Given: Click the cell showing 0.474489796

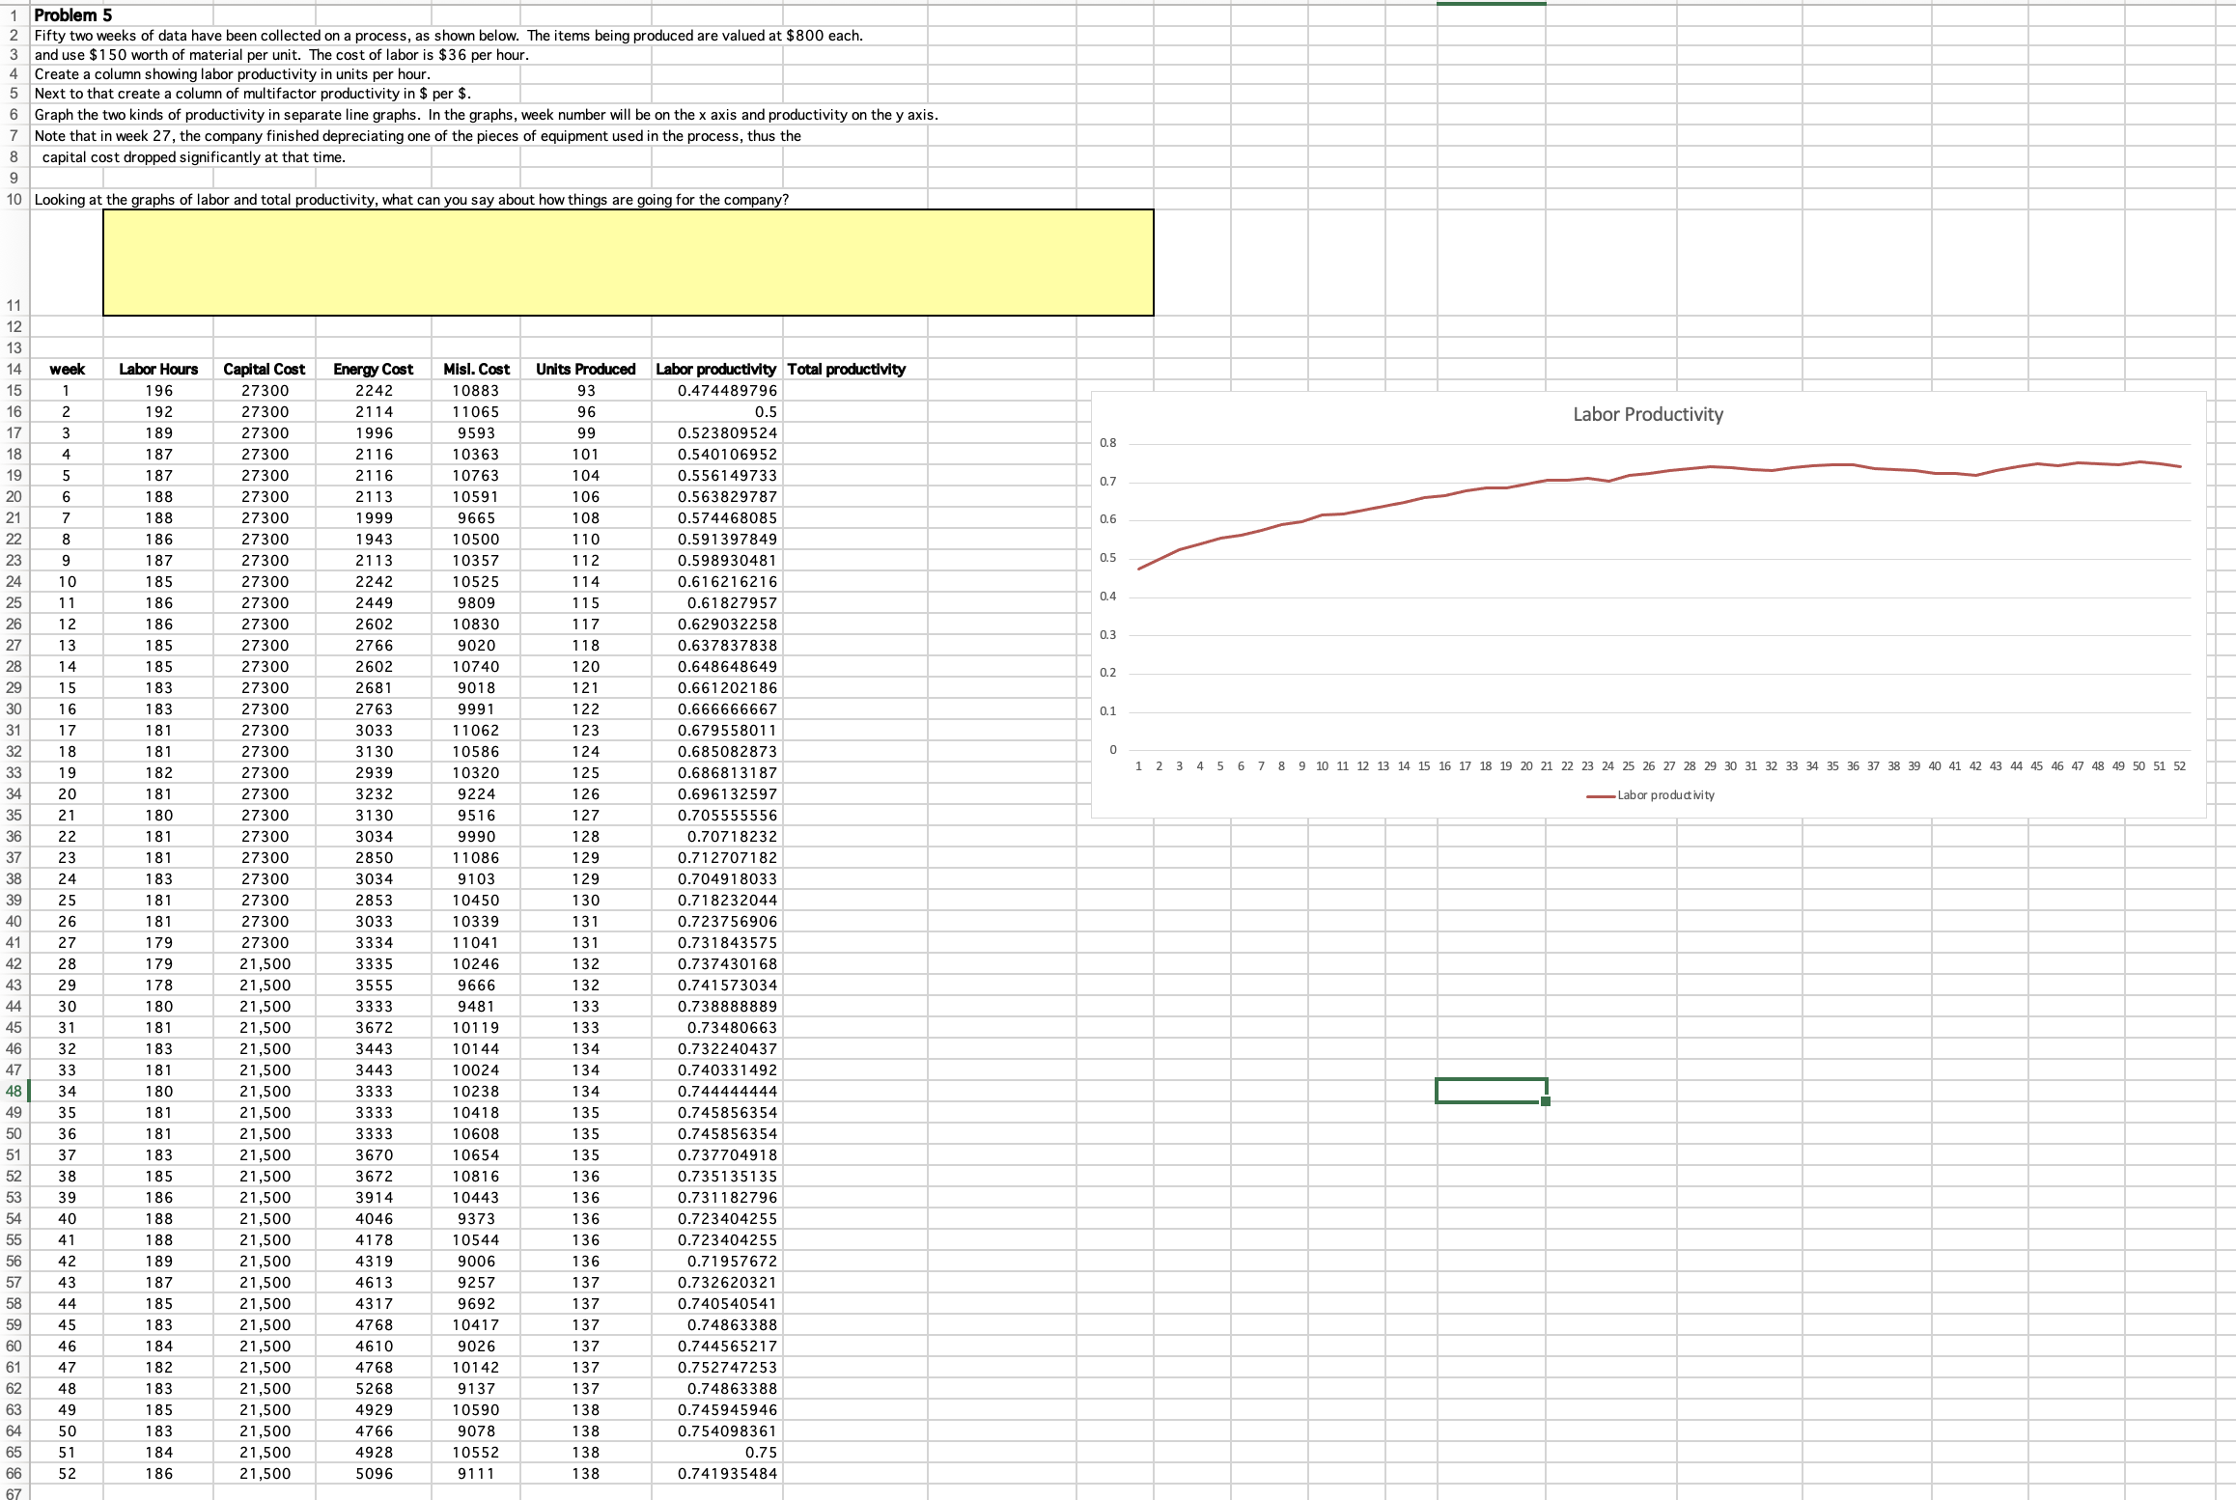Looking at the screenshot, I should [716, 390].
